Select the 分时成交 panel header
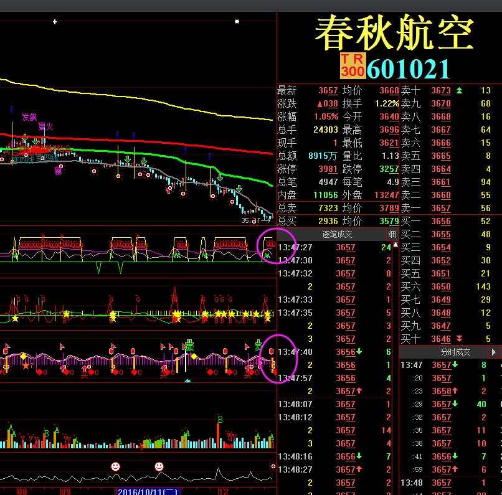The width and height of the screenshot is (502, 495). (455, 352)
